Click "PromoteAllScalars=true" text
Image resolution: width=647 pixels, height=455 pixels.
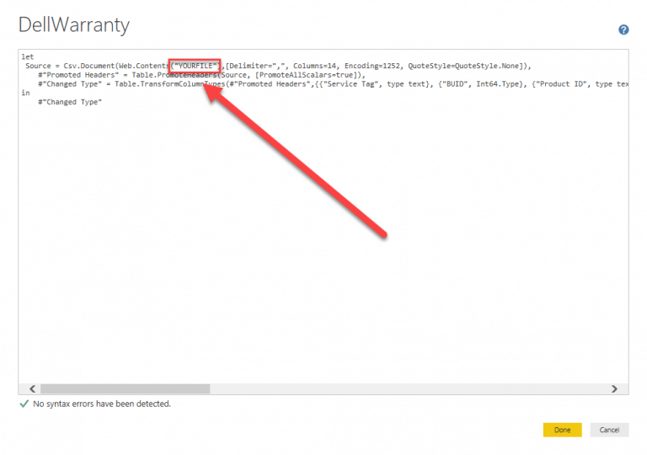coord(306,75)
